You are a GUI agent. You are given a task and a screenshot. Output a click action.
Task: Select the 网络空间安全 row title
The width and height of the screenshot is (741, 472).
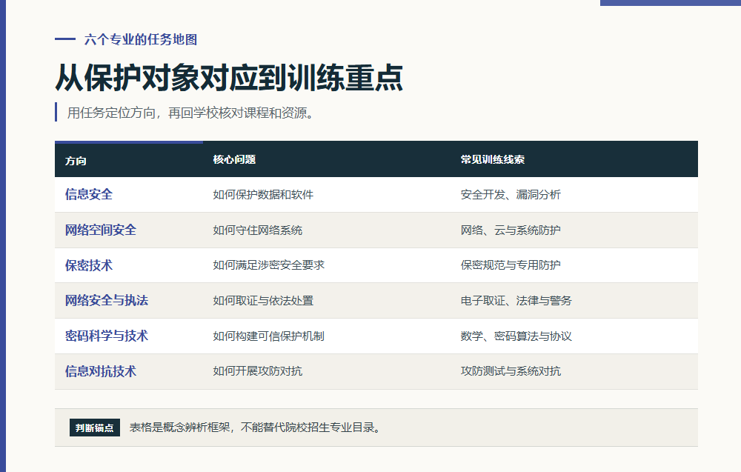pyautogui.click(x=101, y=230)
